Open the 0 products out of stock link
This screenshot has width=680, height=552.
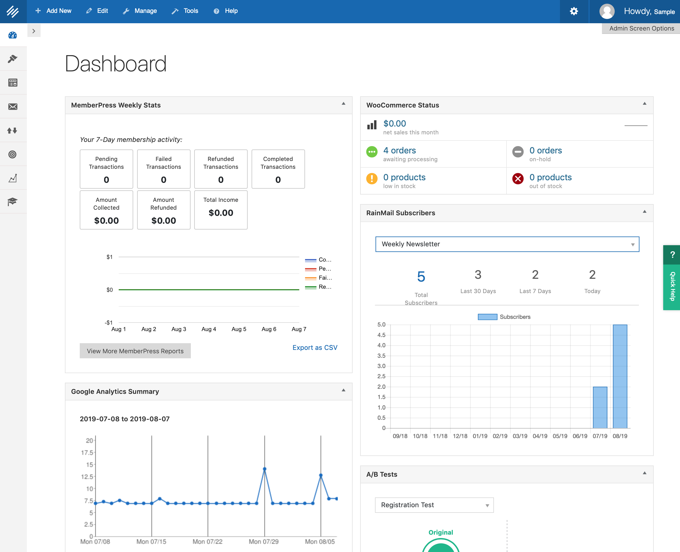pyautogui.click(x=551, y=177)
